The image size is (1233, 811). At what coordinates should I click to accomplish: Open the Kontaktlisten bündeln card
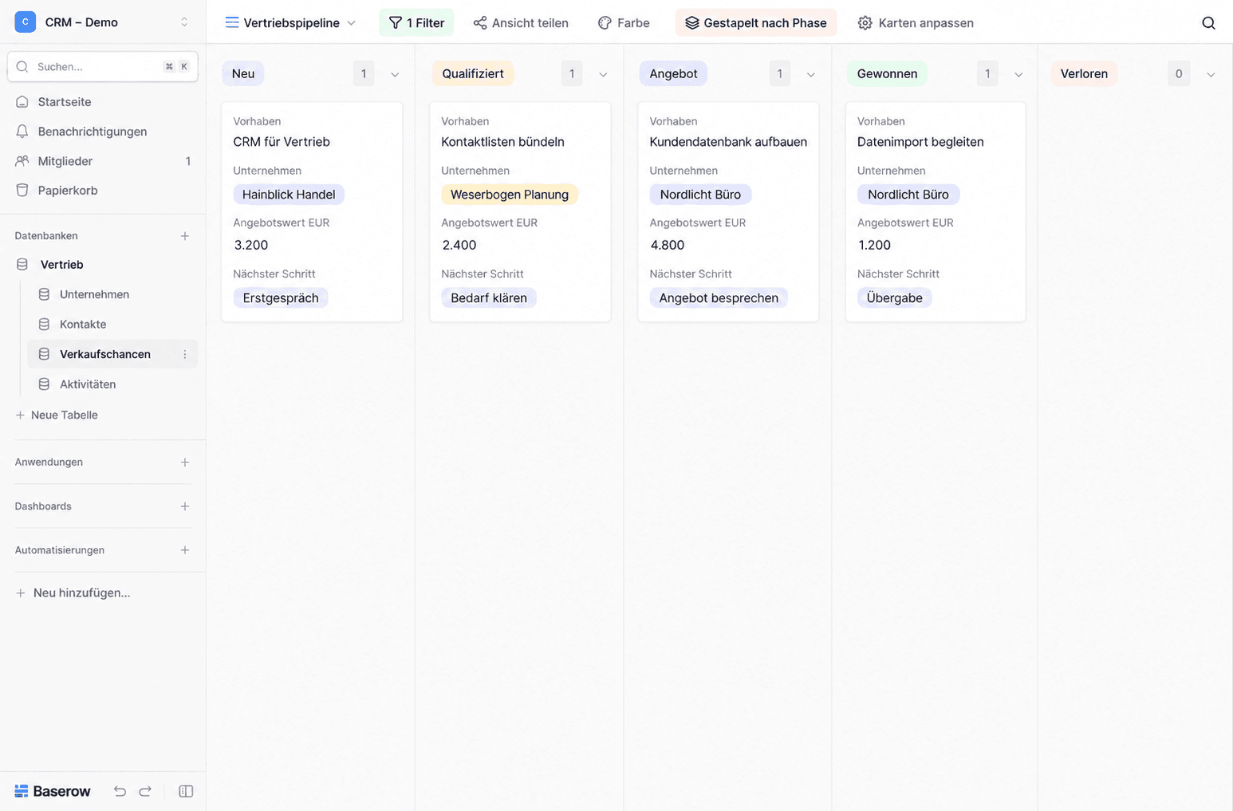coord(520,212)
